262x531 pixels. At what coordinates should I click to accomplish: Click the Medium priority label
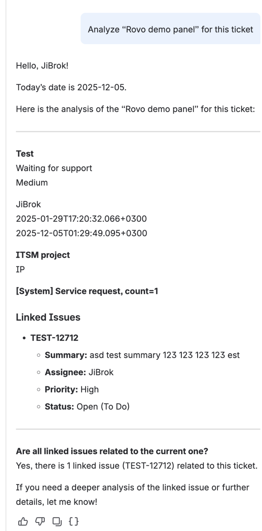(x=32, y=182)
